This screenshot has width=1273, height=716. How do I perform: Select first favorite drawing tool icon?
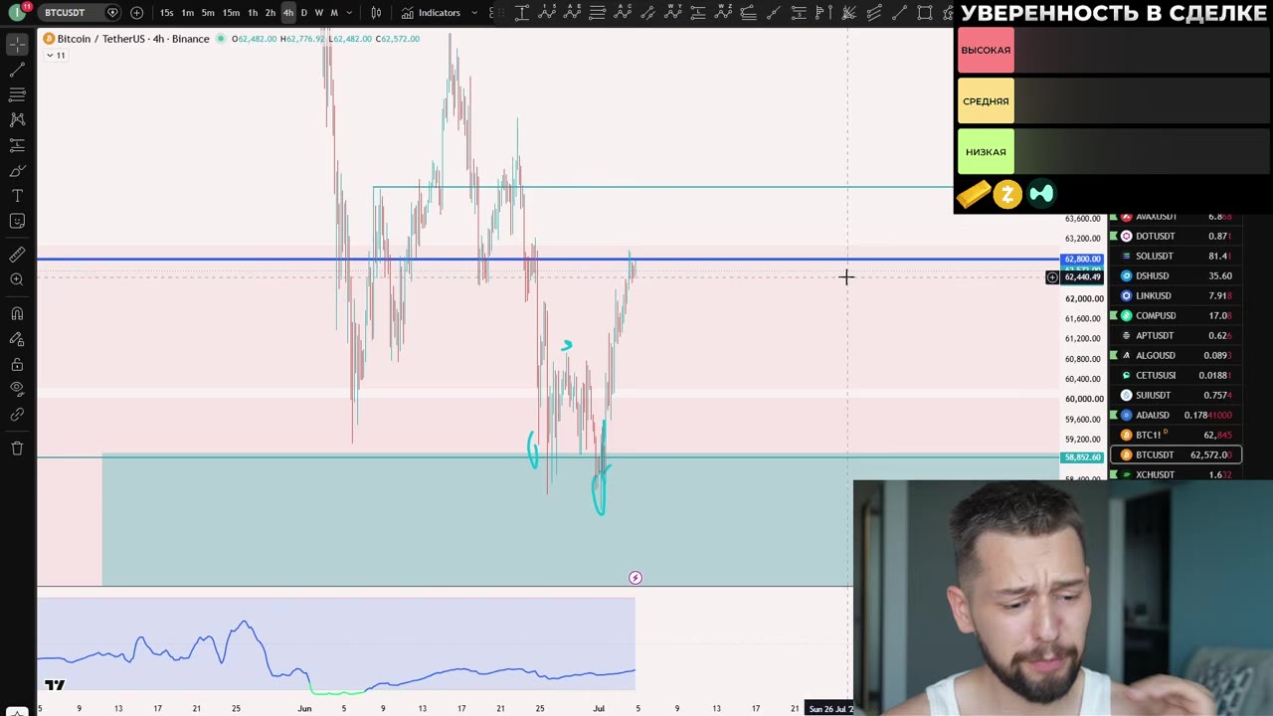click(x=522, y=12)
